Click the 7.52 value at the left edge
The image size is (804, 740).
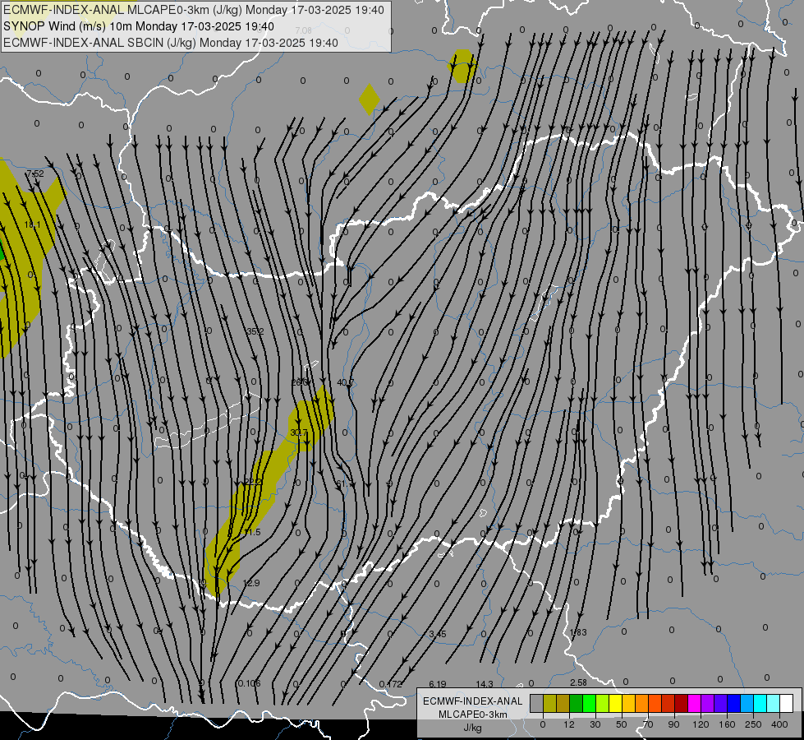point(35,173)
